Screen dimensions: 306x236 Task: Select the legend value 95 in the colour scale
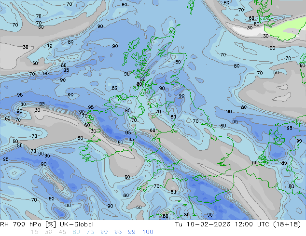[118, 232]
